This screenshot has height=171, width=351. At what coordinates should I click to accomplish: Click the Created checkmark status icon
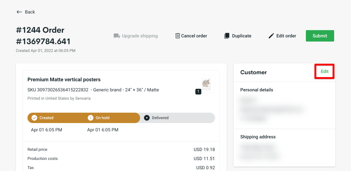34,118
